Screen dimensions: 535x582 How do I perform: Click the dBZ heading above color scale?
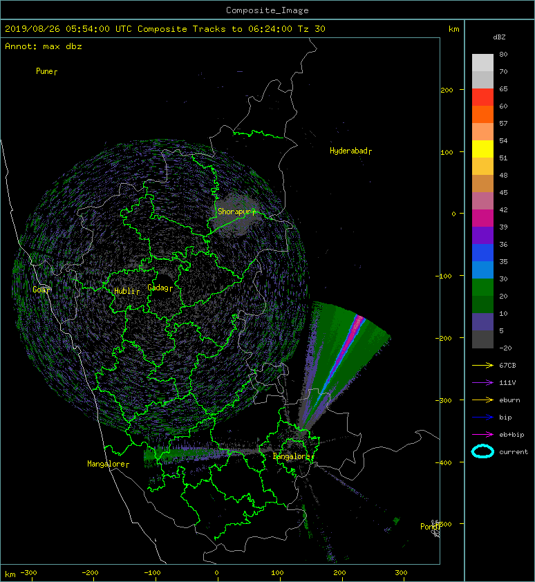499,37
